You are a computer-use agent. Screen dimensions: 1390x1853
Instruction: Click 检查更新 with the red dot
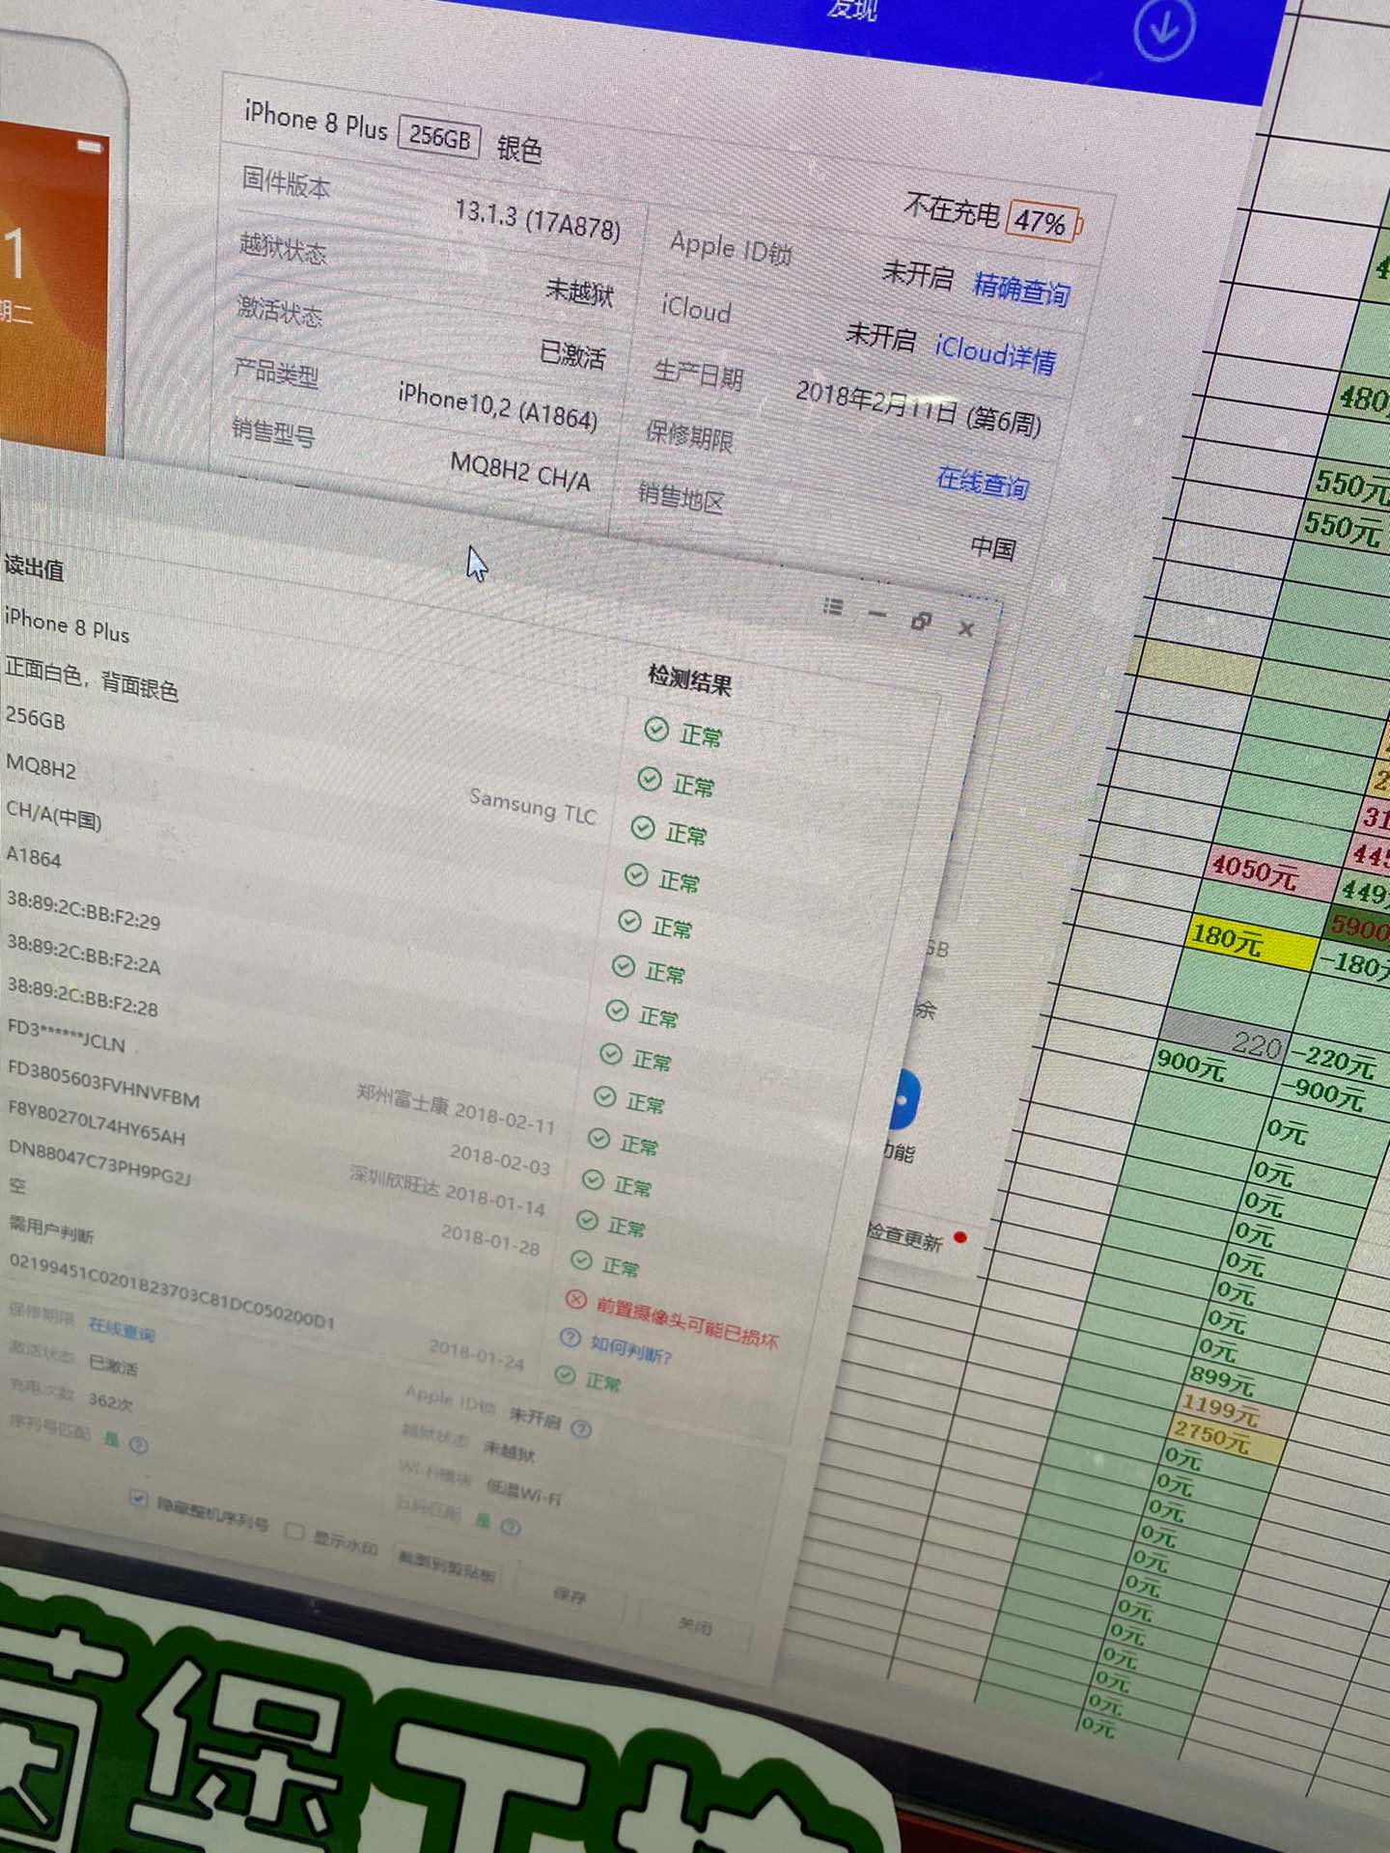904,1236
